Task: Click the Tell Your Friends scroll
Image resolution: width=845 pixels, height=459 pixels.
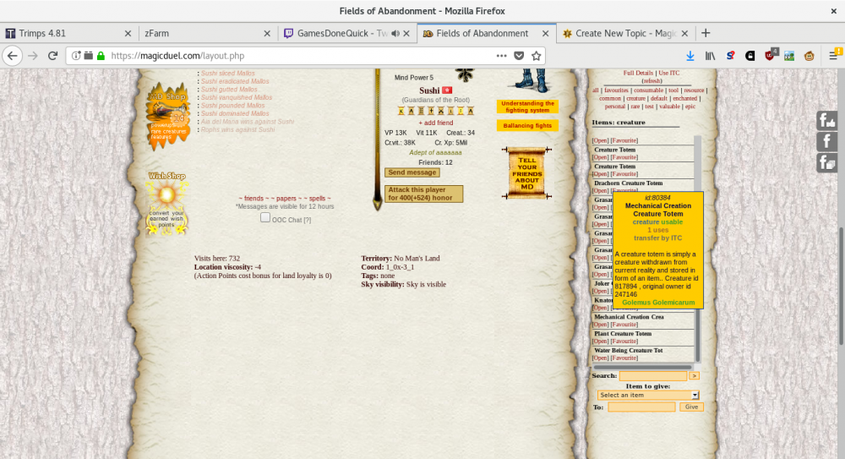Action: click(527, 173)
